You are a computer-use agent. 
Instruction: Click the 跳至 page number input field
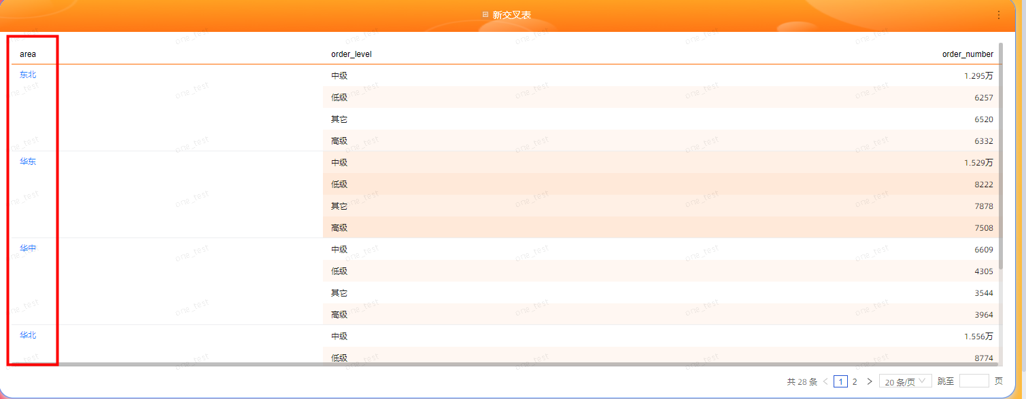(x=974, y=381)
